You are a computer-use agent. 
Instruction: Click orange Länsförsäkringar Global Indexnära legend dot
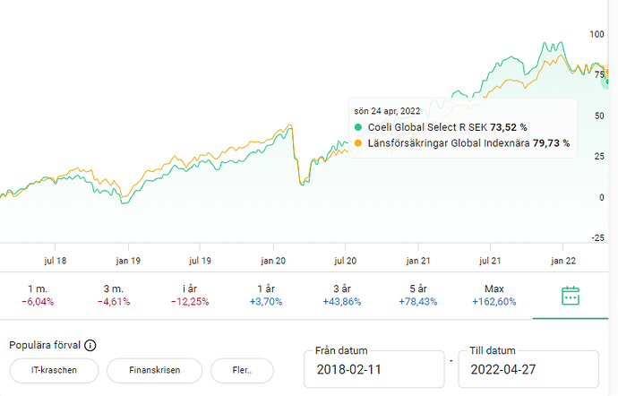[x=358, y=142]
